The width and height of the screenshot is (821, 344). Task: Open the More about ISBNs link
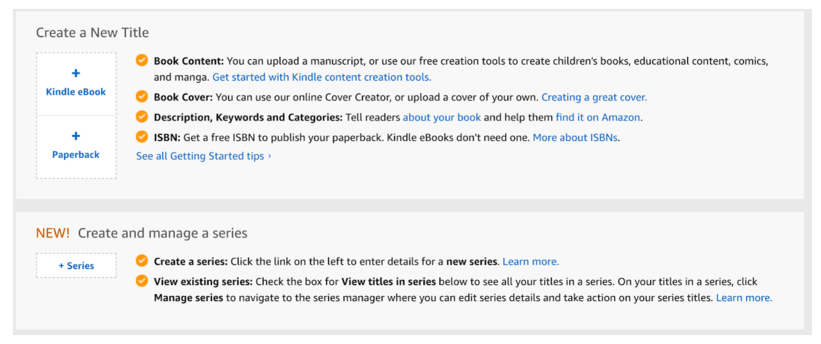(576, 137)
